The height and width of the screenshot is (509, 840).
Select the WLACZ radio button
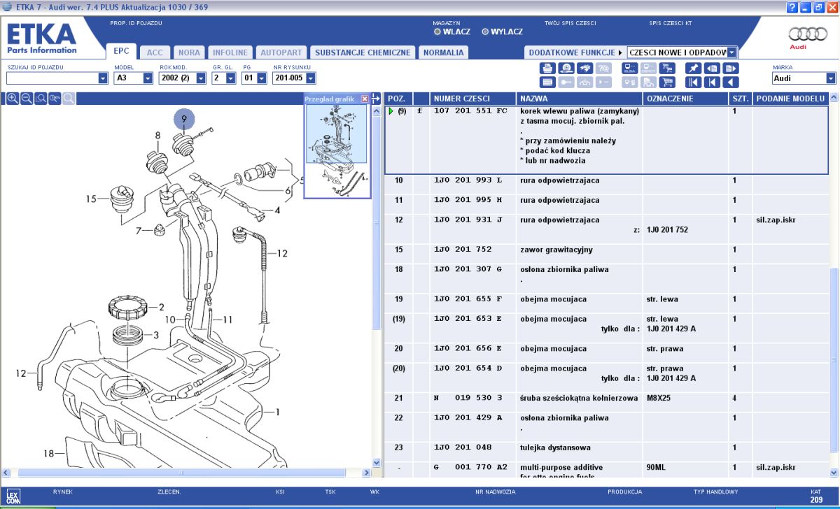437,31
